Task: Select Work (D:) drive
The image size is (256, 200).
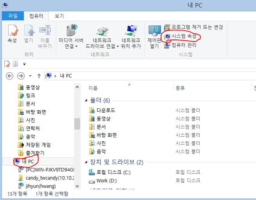Action: (x=103, y=181)
